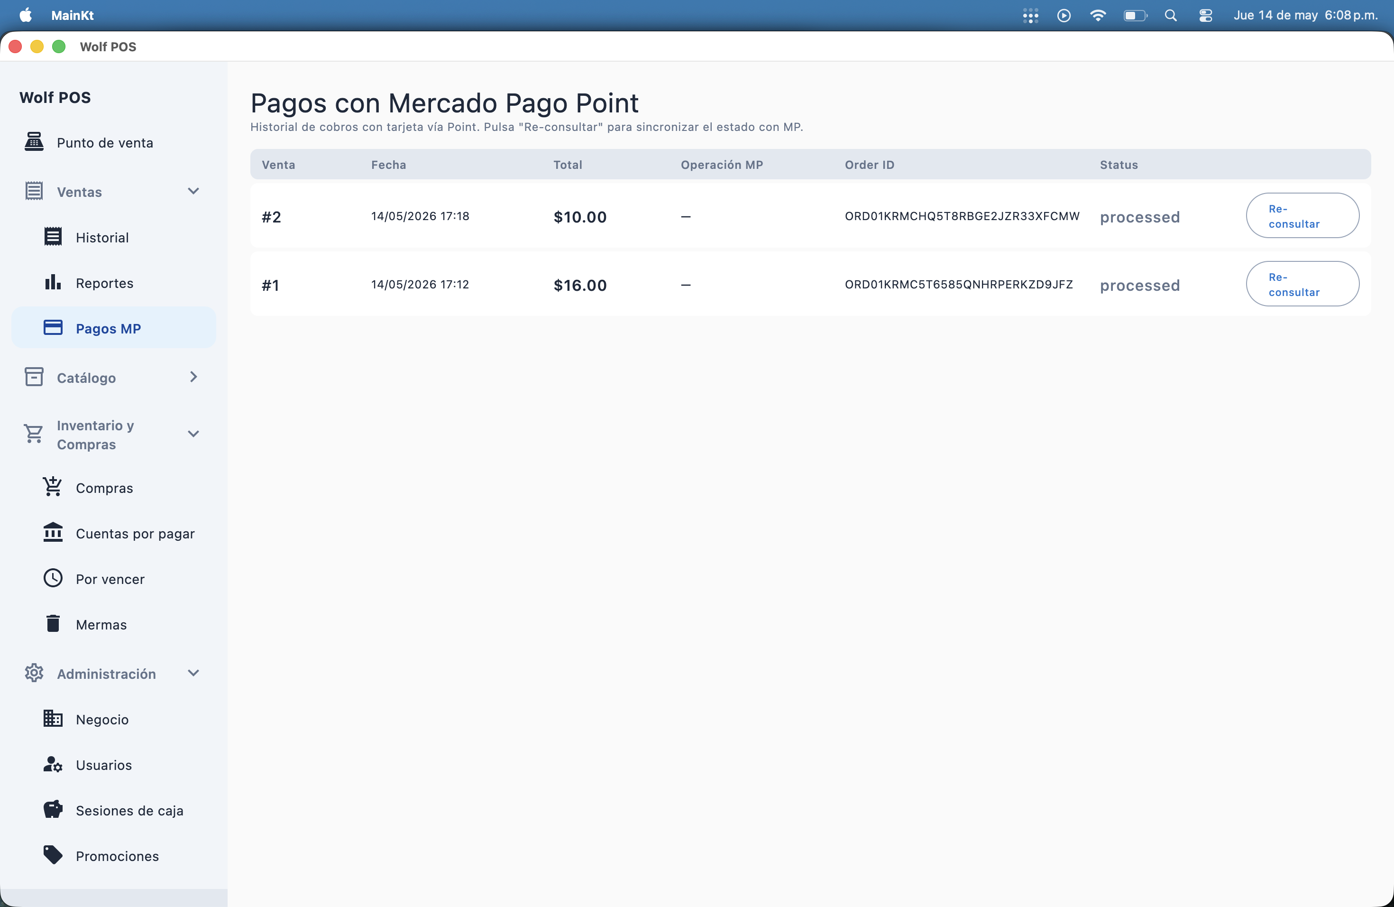The height and width of the screenshot is (907, 1394).
Task: Open the Apple menu
Action: (26, 15)
